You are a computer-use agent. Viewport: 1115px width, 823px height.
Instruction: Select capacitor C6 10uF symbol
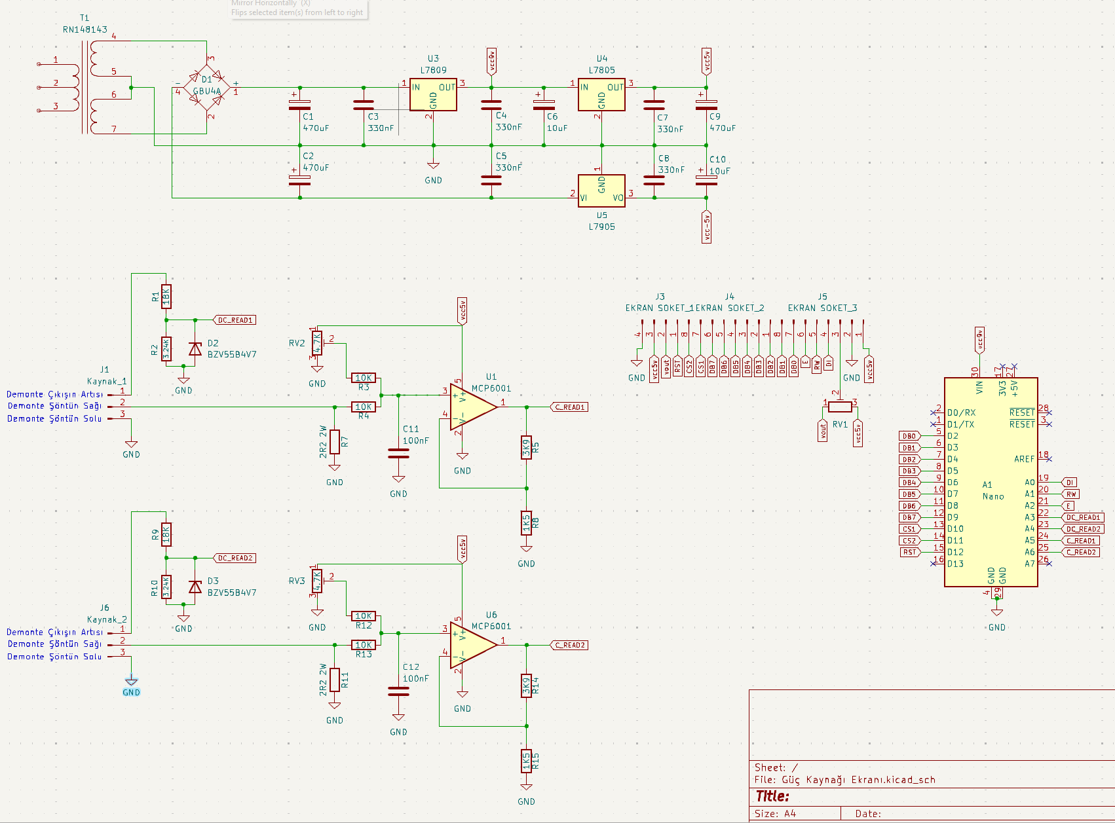point(544,105)
